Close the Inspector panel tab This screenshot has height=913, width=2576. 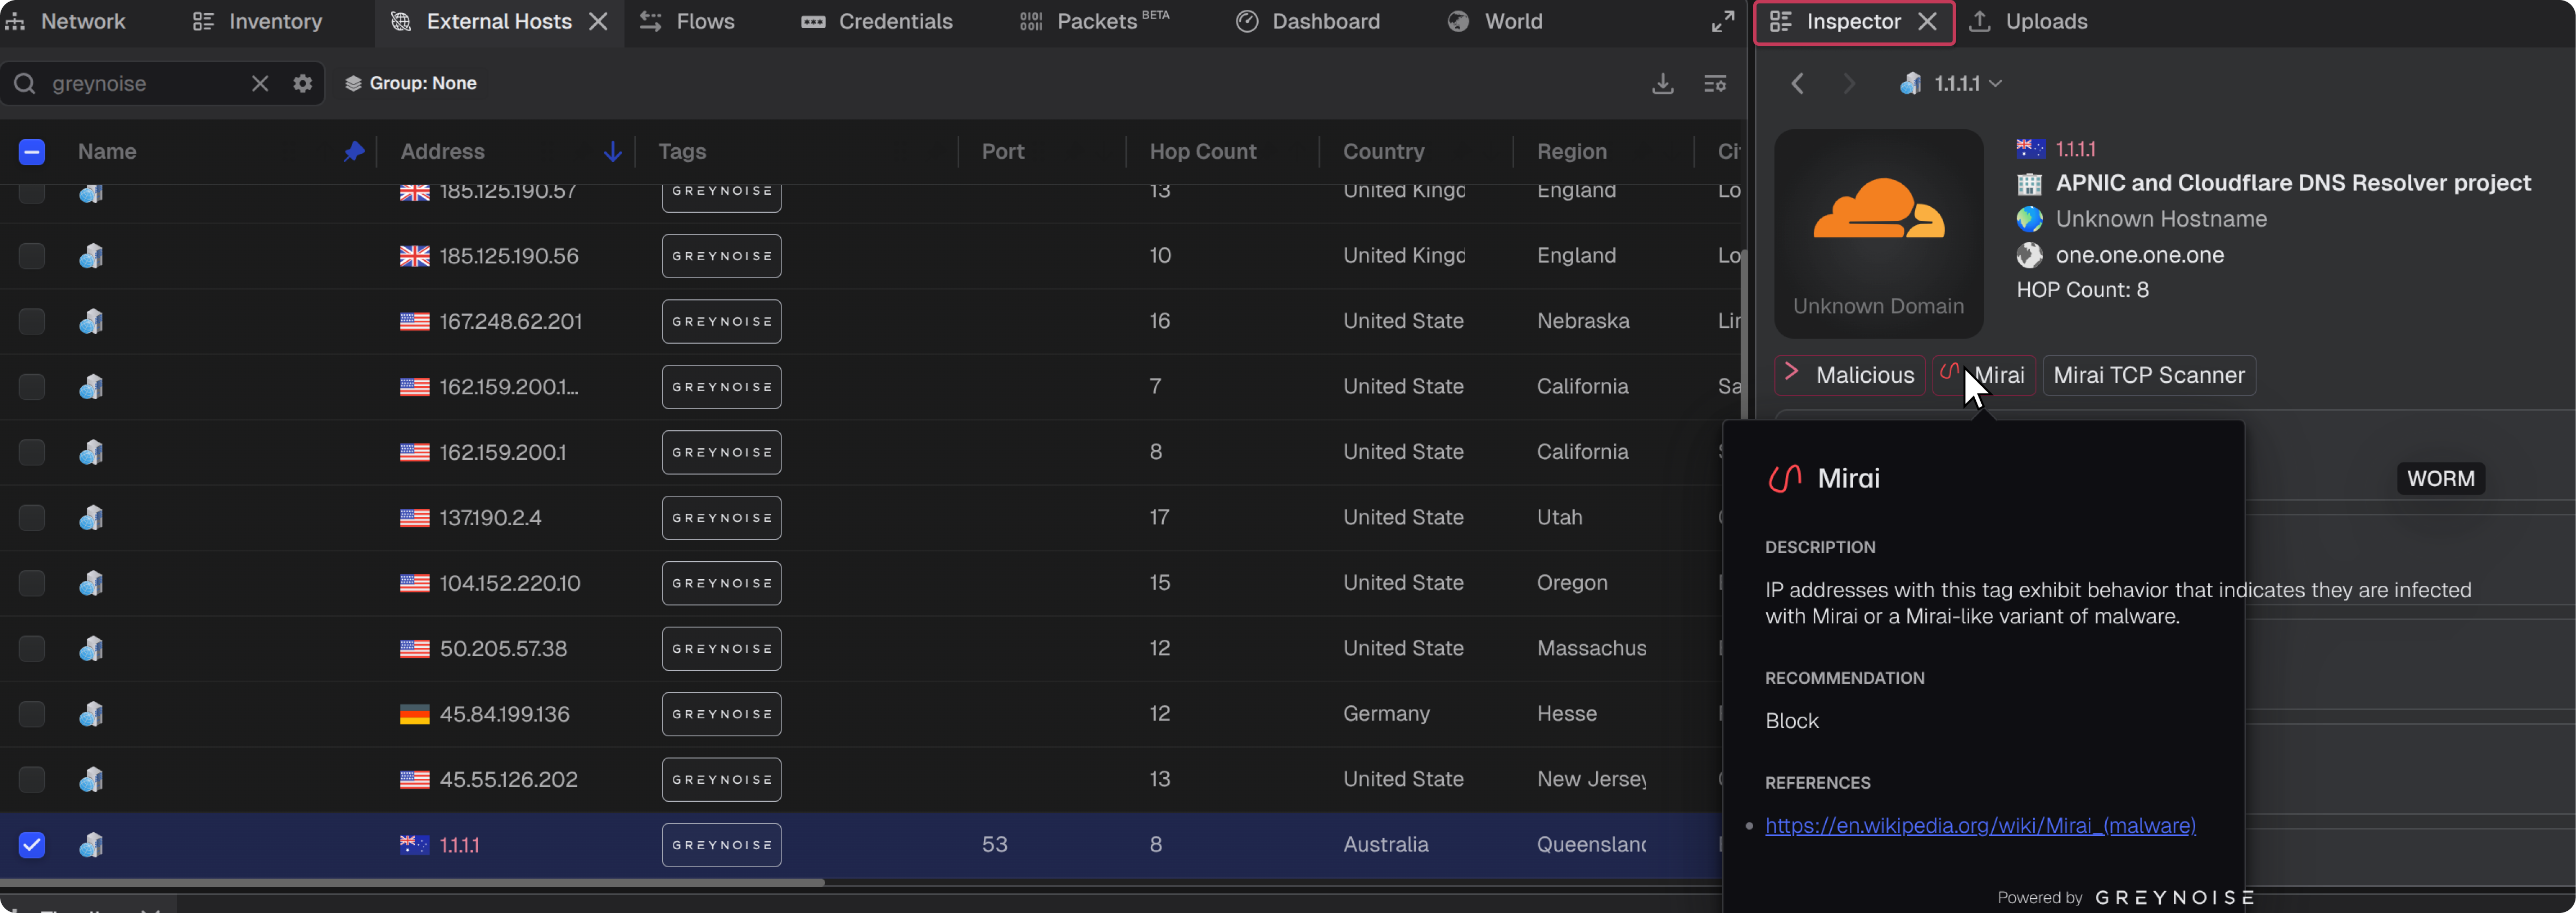click(x=1928, y=22)
